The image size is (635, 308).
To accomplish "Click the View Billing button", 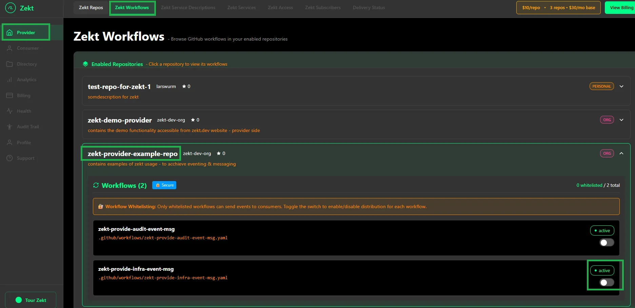I will [x=623, y=7].
